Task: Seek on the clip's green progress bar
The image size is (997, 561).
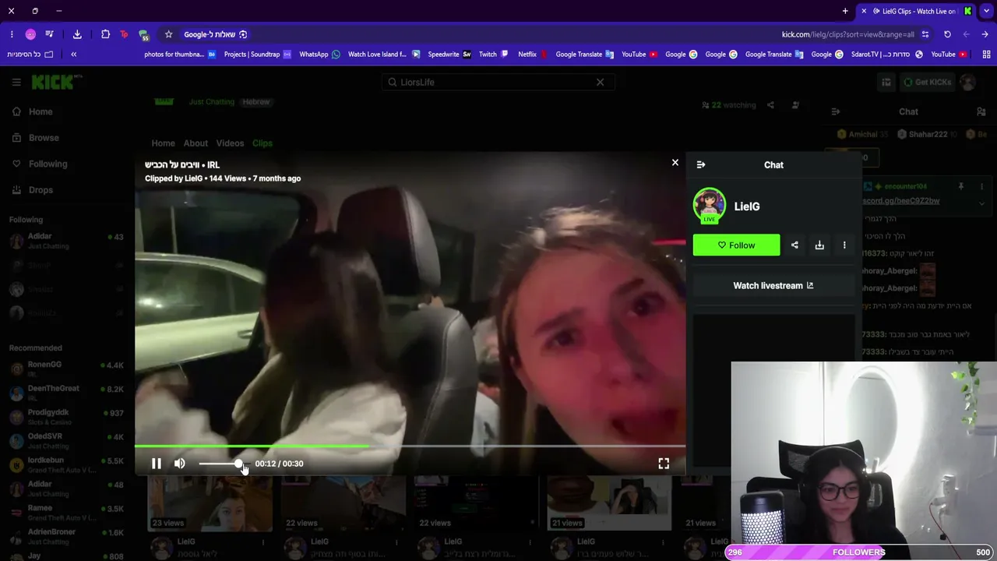Action: click(x=410, y=446)
